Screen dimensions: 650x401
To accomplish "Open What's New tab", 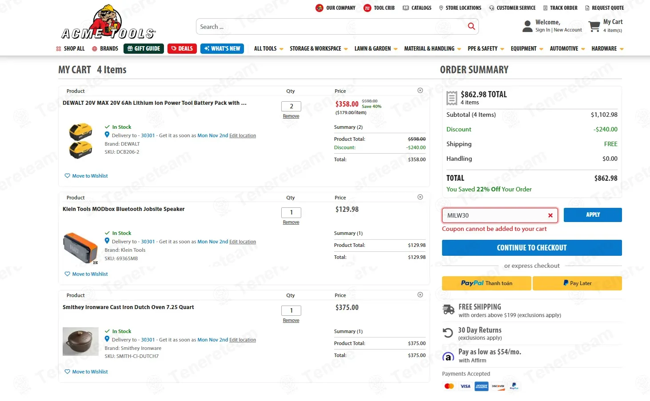I will coord(222,48).
